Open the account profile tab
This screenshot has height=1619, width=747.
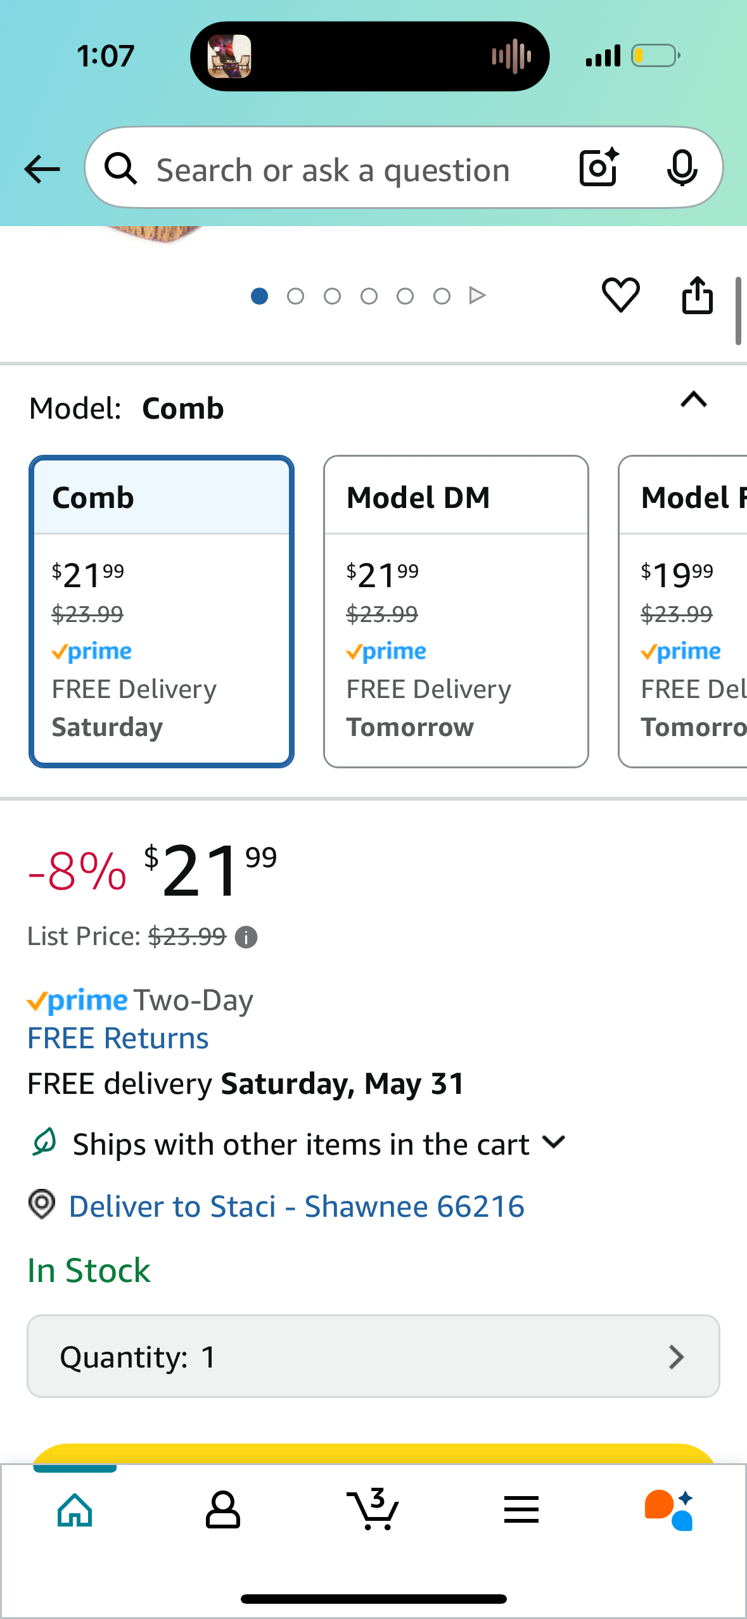pyautogui.click(x=223, y=1511)
